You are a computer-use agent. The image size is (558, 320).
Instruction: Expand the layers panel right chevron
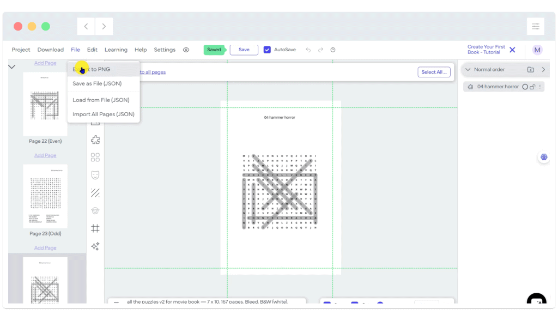543,70
